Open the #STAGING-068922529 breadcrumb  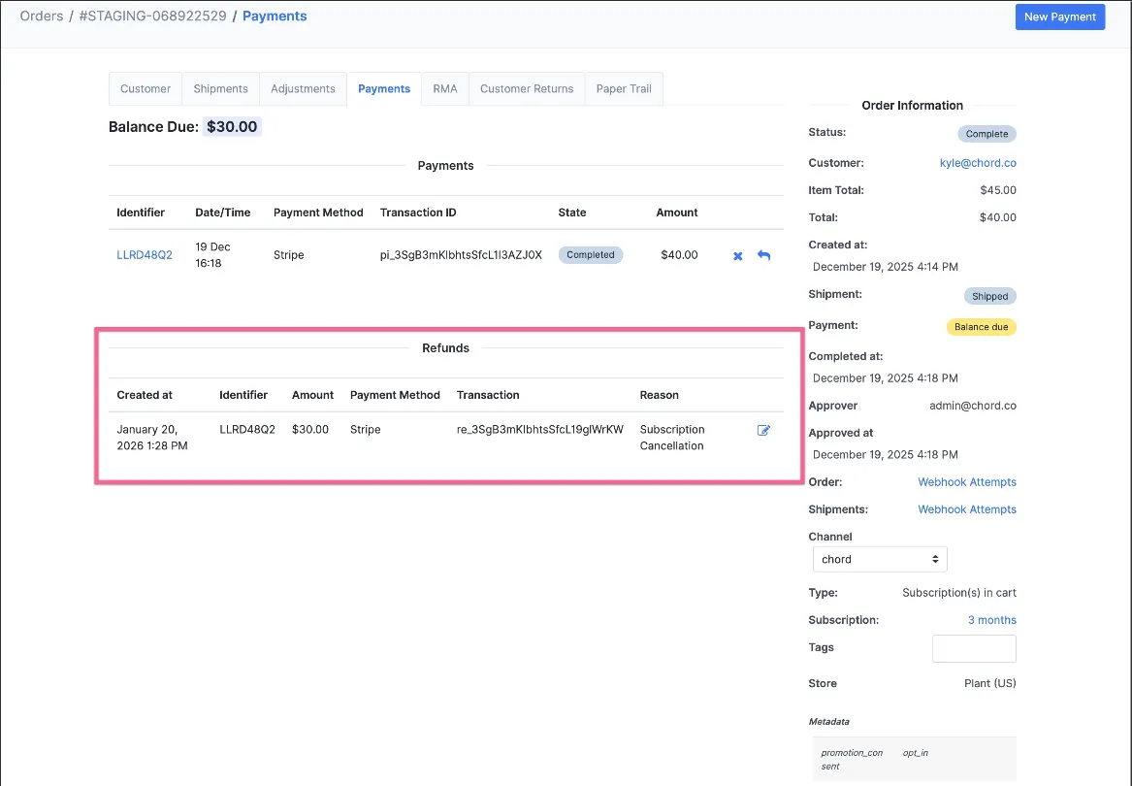[x=152, y=16]
